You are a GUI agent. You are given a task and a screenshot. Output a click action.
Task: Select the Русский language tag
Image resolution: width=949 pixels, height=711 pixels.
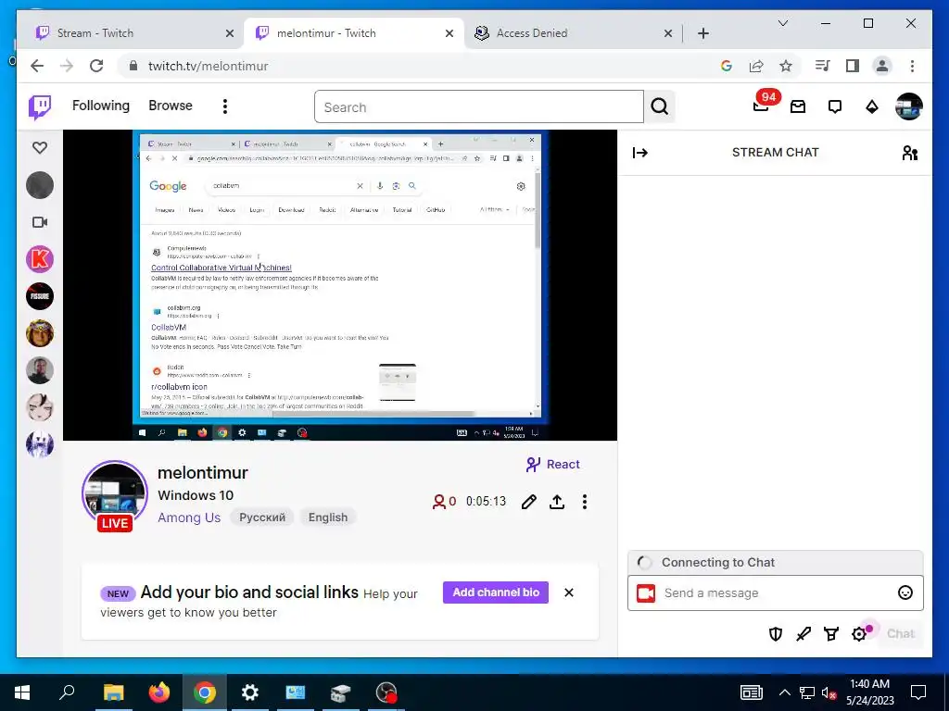pos(262,518)
